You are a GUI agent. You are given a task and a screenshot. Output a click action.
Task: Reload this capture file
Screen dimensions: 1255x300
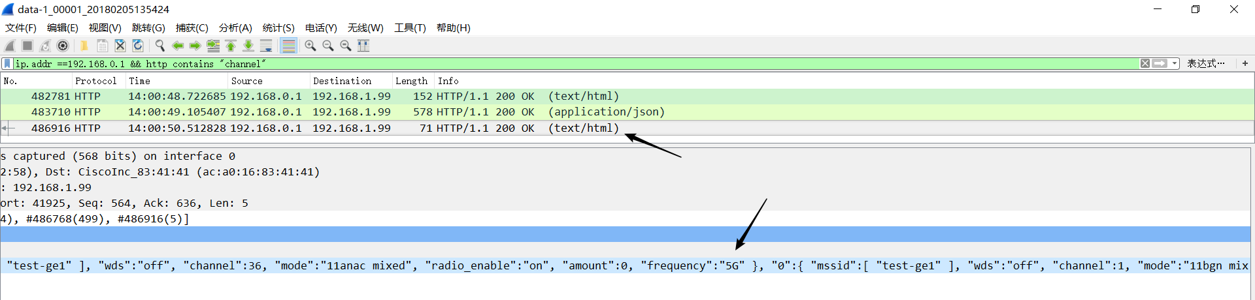tap(138, 46)
